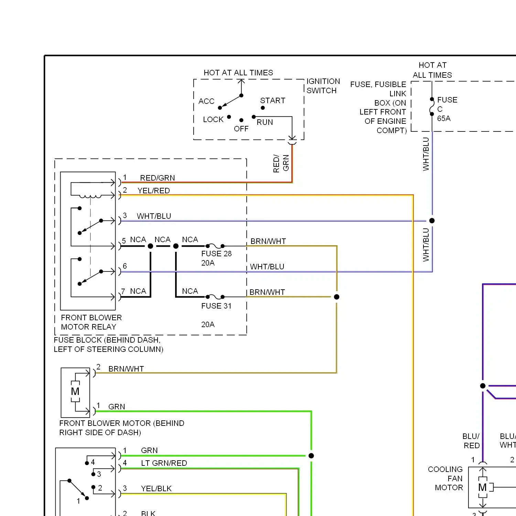Click the WHT/BLU splice junction dot on pin 3 wire
Image resolution: width=516 pixels, height=516 pixels.
pyautogui.click(x=432, y=221)
